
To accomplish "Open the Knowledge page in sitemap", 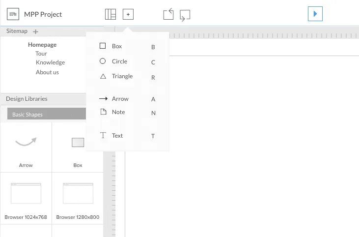I will pos(51,62).
